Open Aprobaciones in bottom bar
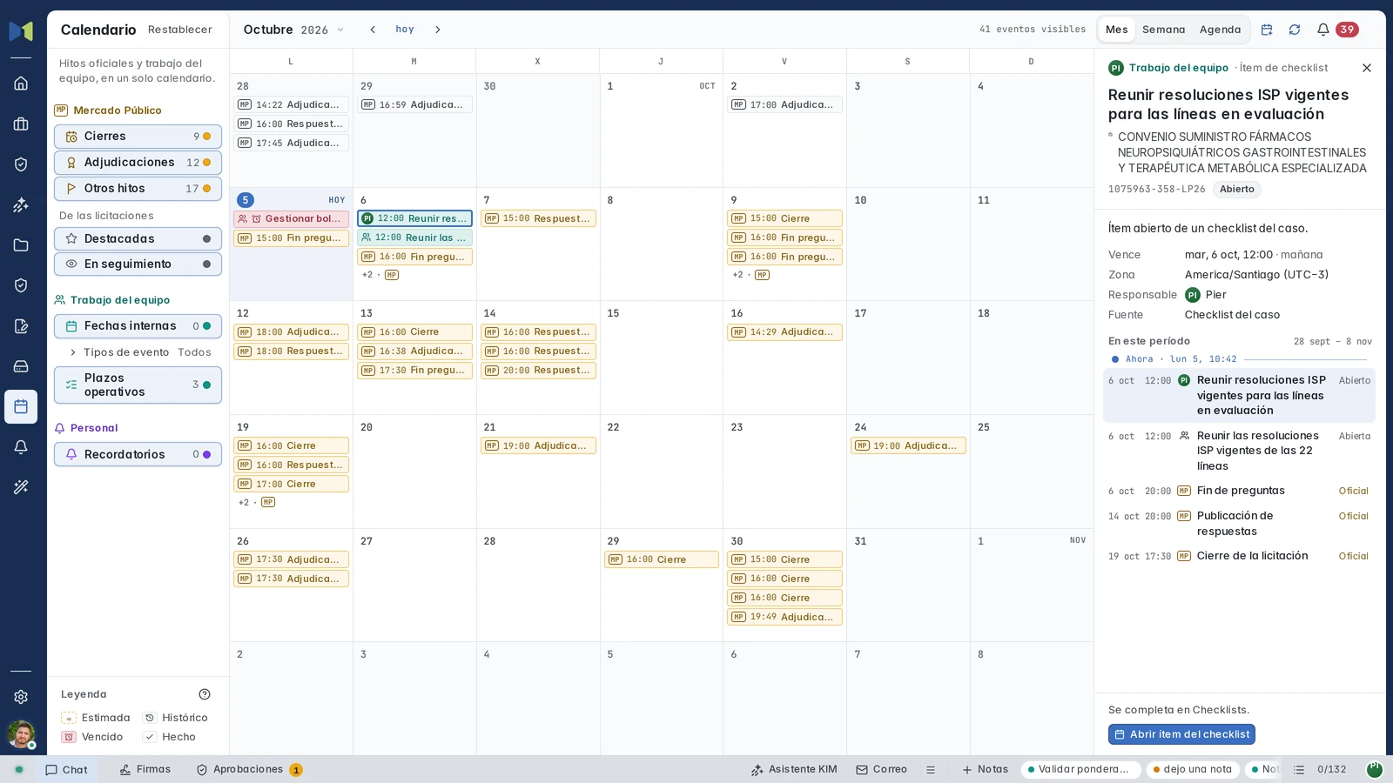 (249, 770)
